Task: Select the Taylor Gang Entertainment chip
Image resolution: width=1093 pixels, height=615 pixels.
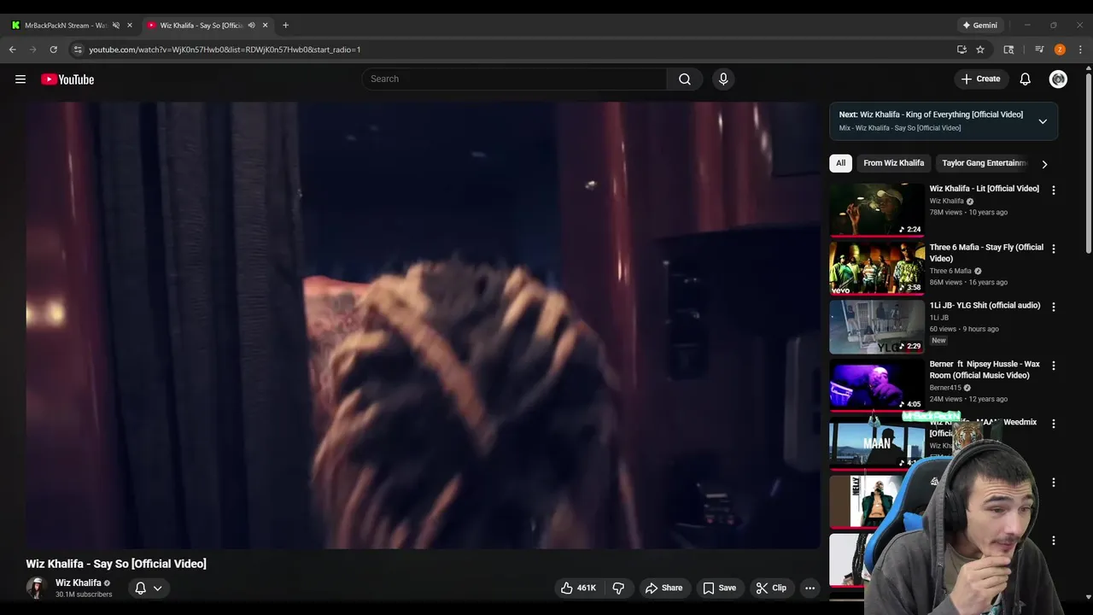Action: [x=984, y=163]
